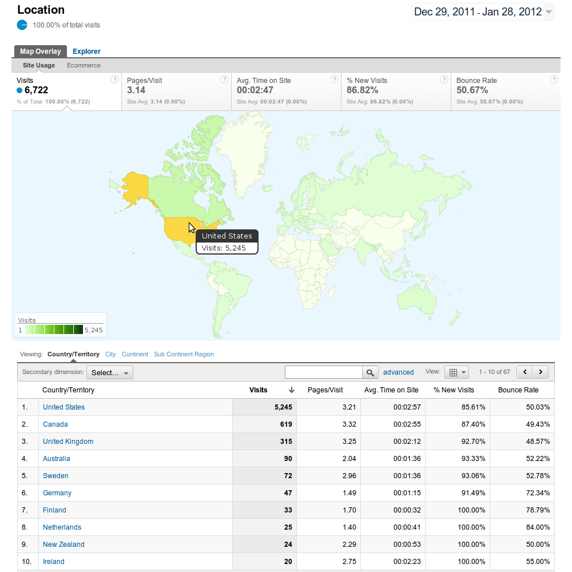
Task: Open the Pages/Visit help question mark
Action: (x=224, y=80)
